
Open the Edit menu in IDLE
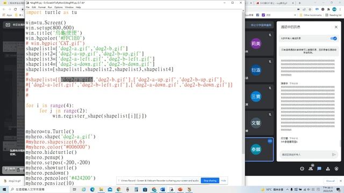point(34,7)
